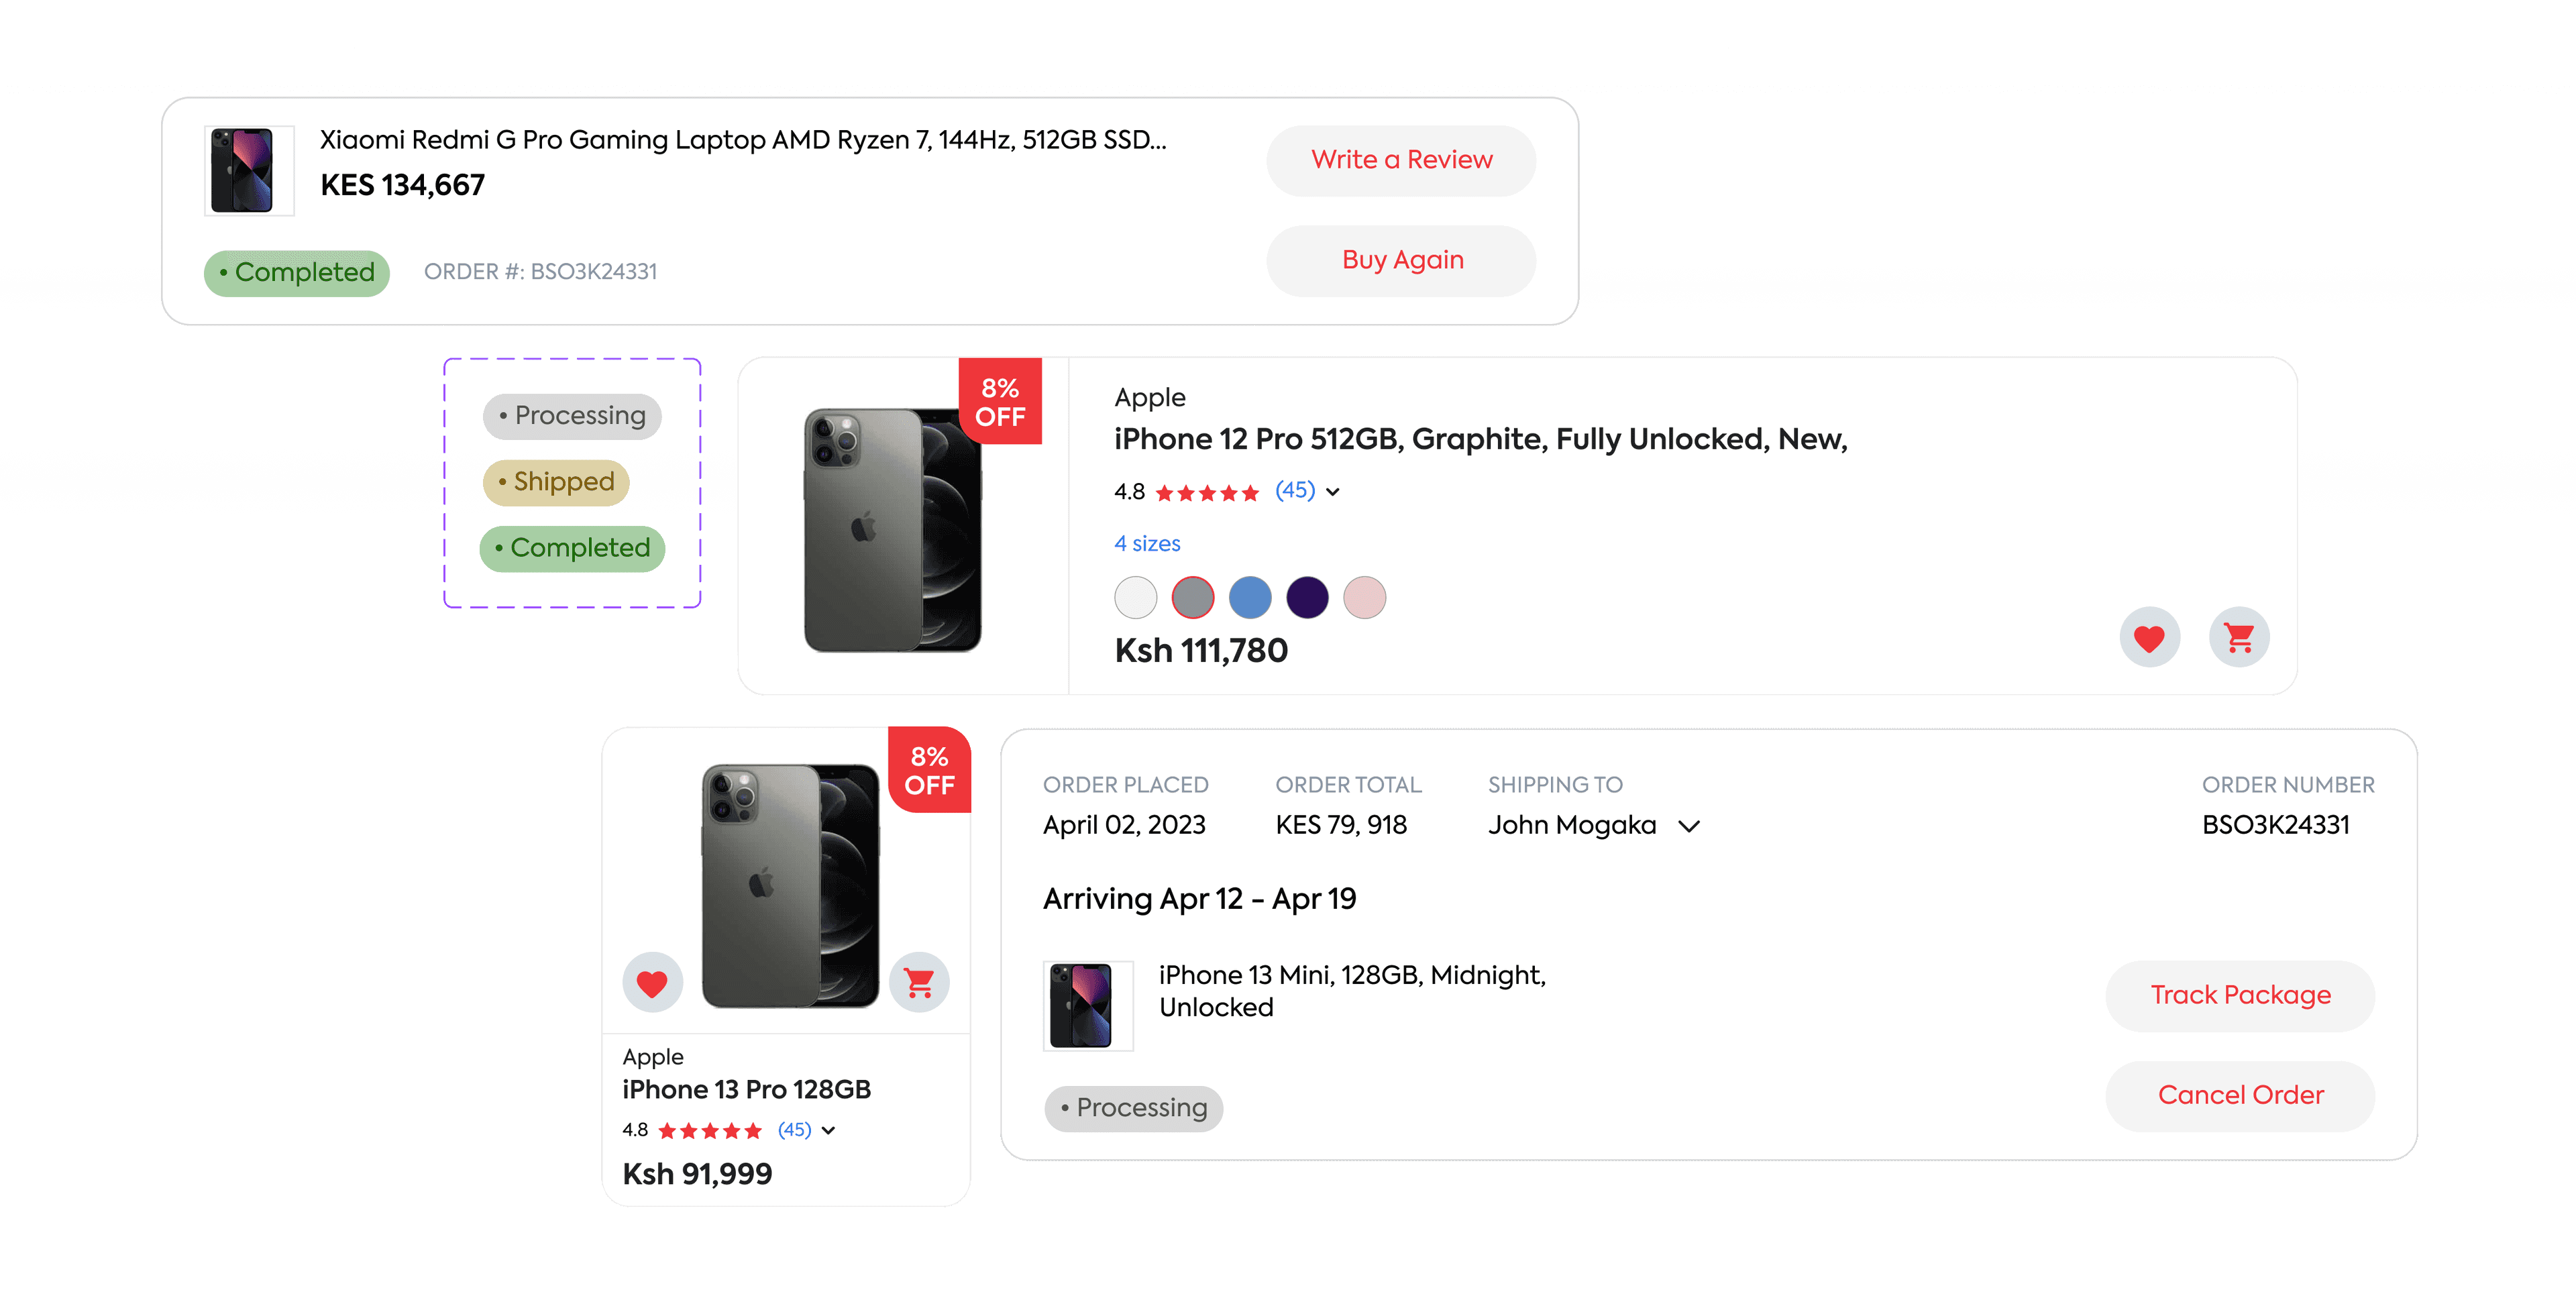Pick the dark purple color swatch
Viewport: 2576px width, 1306px height.
[1307, 598]
